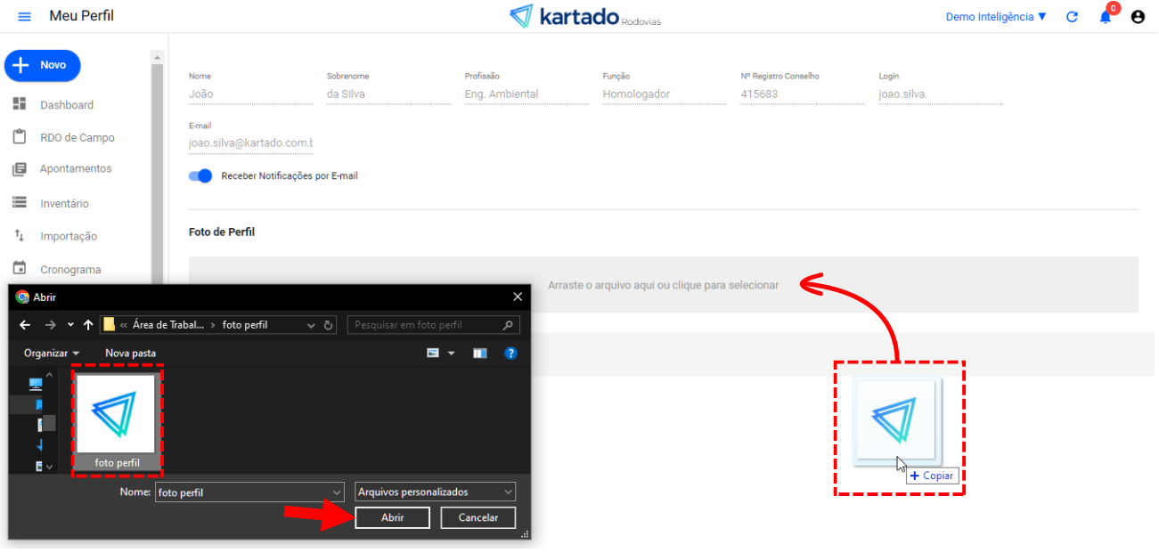Click the Cancelar button
The image size is (1159, 553).
[477, 517]
